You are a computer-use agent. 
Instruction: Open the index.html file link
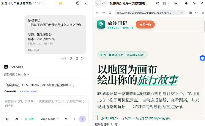pos(29,91)
